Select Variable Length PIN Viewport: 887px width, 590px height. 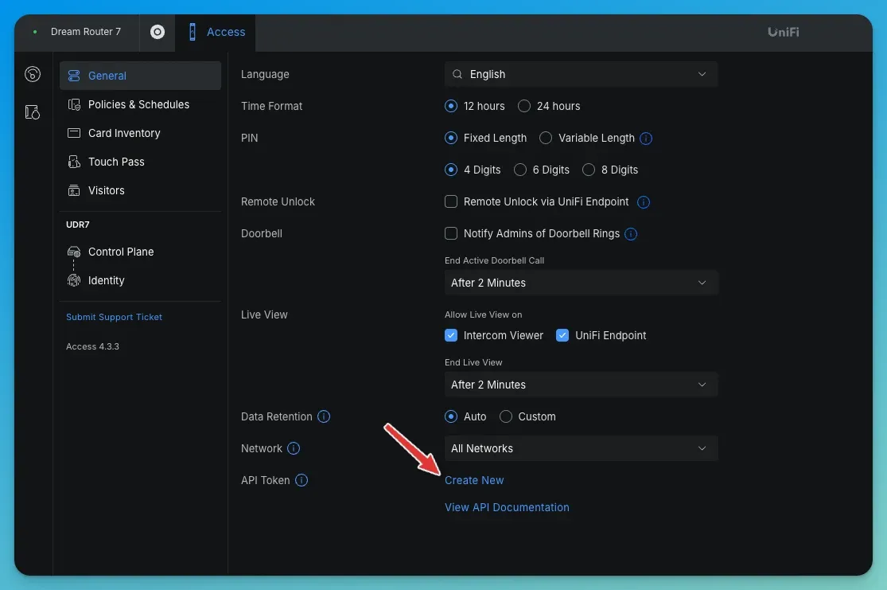click(x=545, y=138)
